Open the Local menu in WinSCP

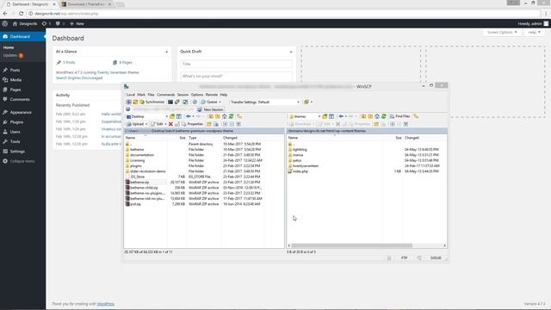(130, 95)
